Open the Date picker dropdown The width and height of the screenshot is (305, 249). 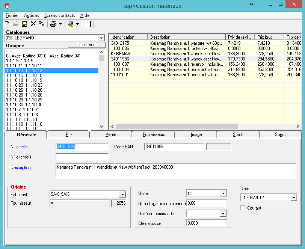(x=294, y=198)
